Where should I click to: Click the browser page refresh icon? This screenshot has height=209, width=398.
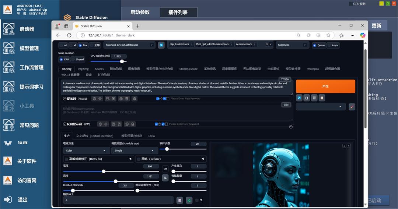pyautogui.click(x=69, y=35)
